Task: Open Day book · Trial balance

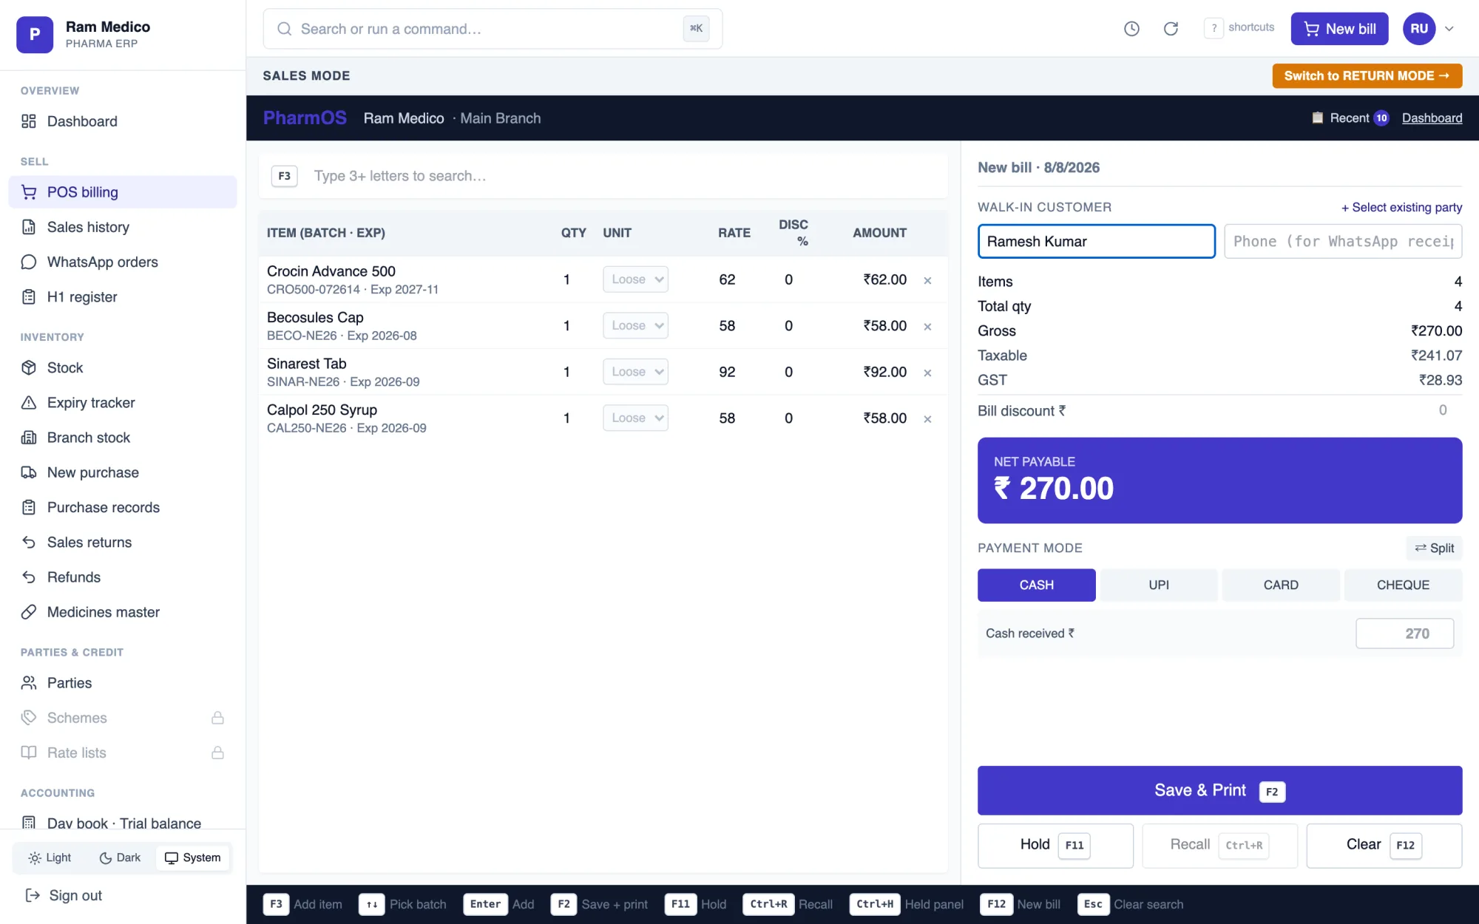Action: (123, 823)
